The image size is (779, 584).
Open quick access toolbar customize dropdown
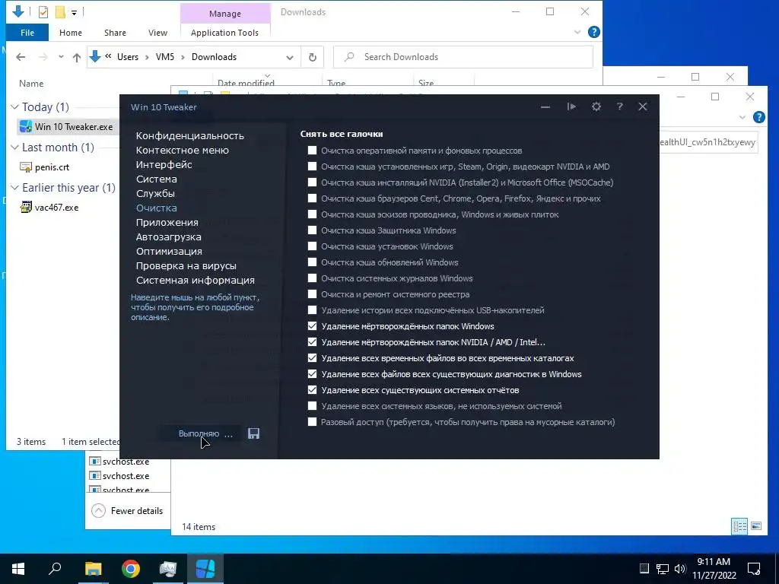[74, 12]
